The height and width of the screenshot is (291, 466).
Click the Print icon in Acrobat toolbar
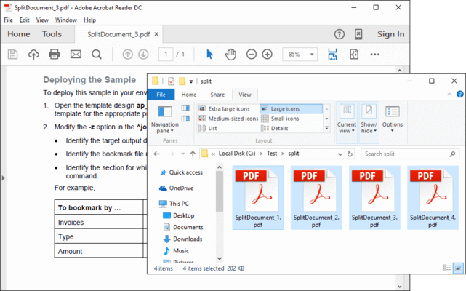click(54, 55)
